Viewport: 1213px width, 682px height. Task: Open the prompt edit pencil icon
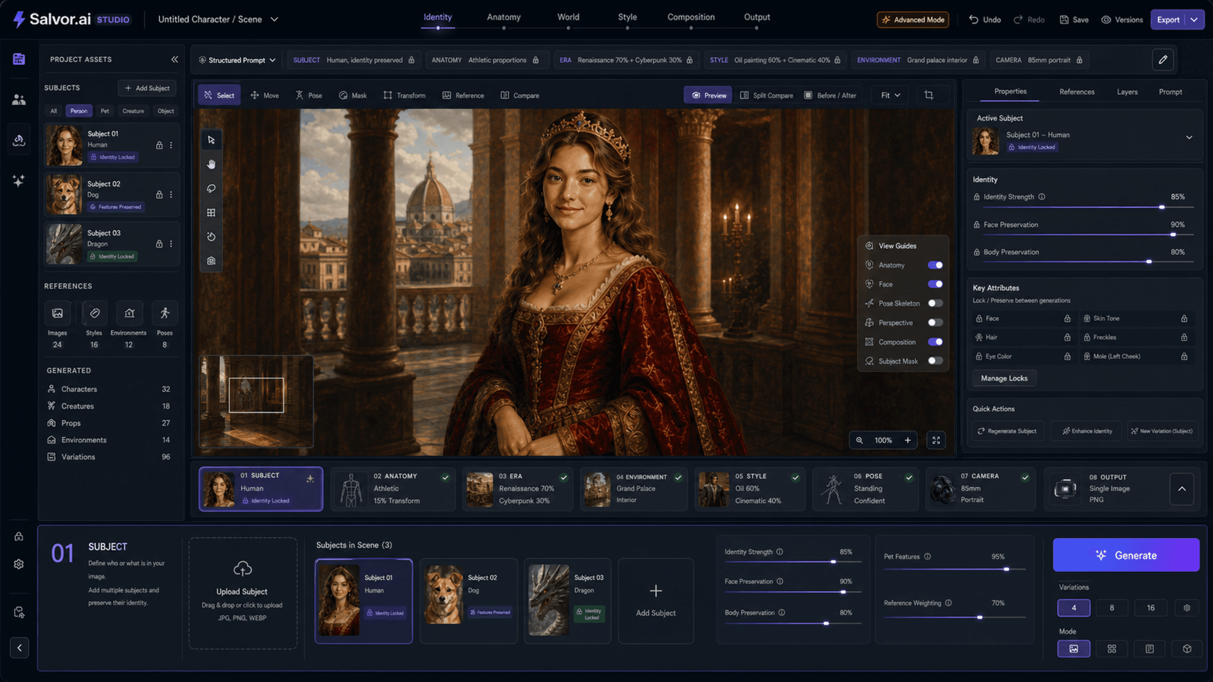1163,60
